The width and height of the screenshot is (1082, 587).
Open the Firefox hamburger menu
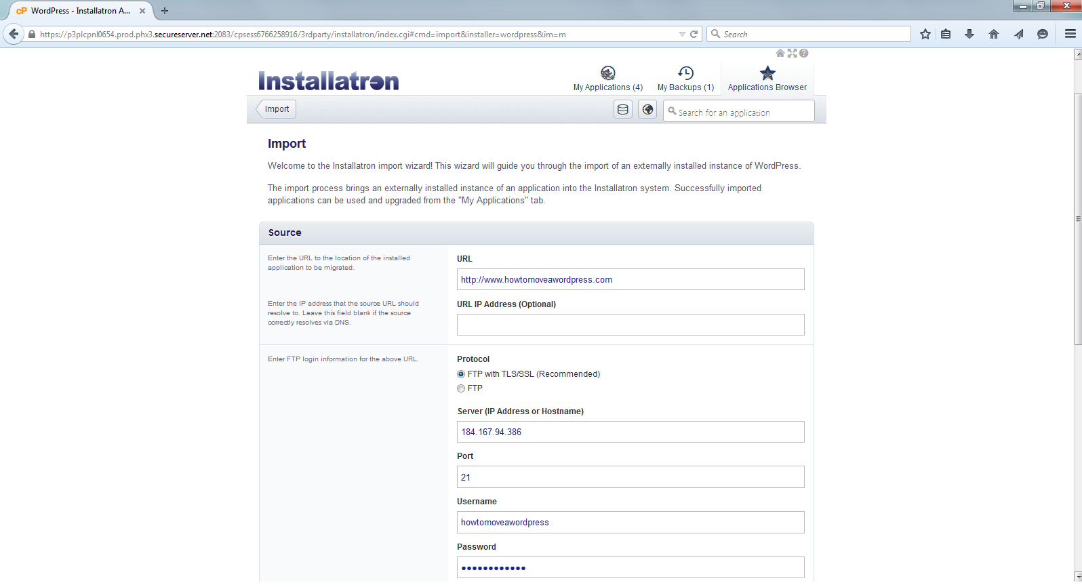coord(1070,34)
